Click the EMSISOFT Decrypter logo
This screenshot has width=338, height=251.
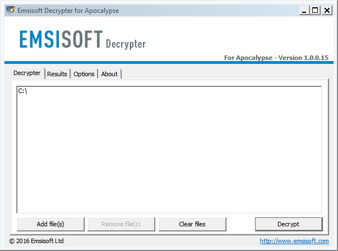82,39
